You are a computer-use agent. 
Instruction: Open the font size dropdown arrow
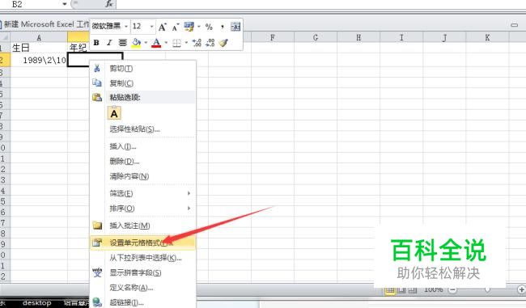tap(151, 26)
